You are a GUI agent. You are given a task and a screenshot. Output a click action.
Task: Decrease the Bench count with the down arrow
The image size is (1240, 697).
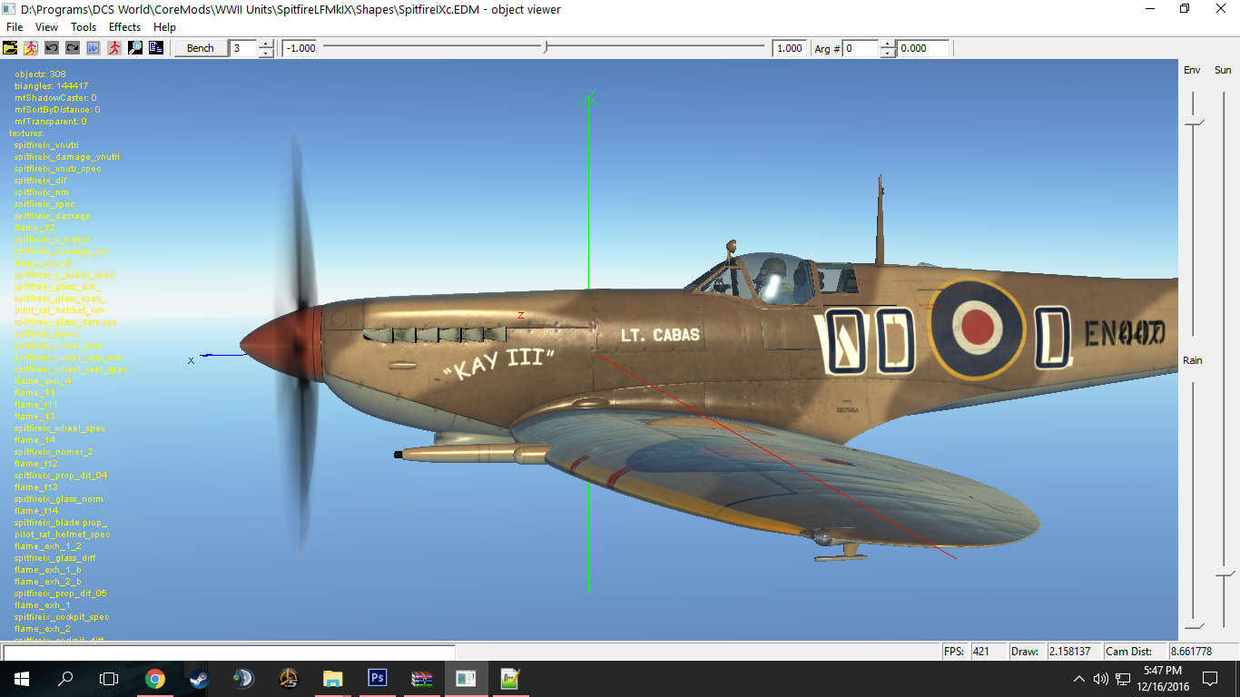266,53
